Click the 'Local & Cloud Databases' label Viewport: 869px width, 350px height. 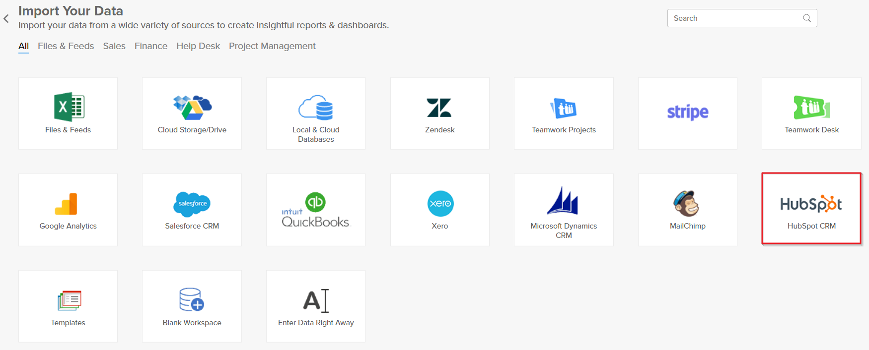click(316, 134)
